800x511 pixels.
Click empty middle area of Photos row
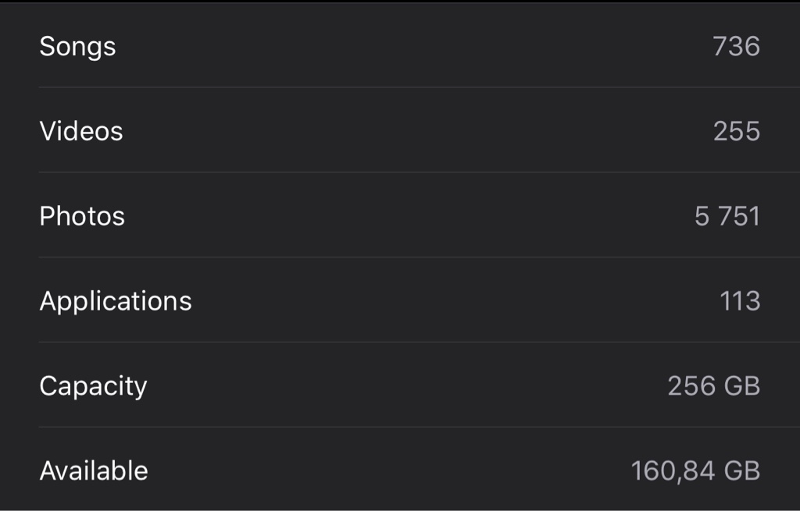pos(408,216)
